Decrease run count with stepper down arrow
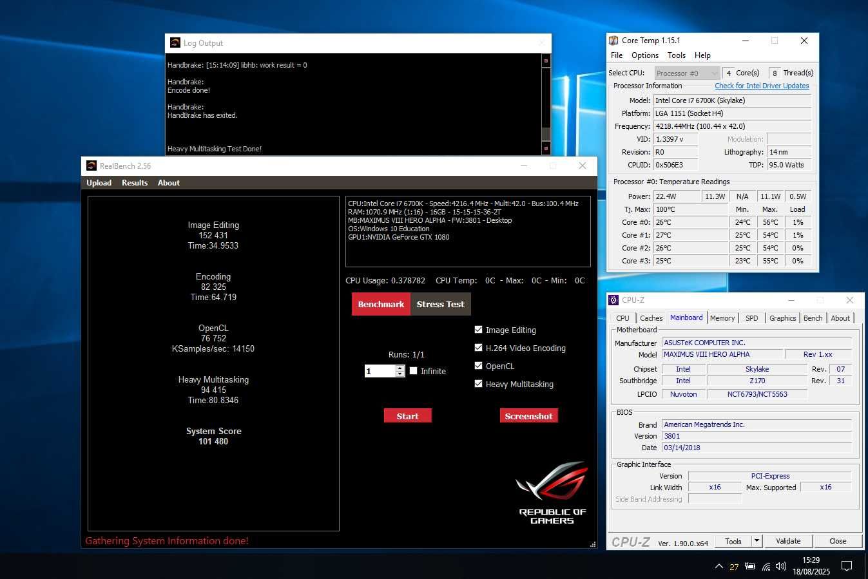868x579 pixels. click(400, 374)
